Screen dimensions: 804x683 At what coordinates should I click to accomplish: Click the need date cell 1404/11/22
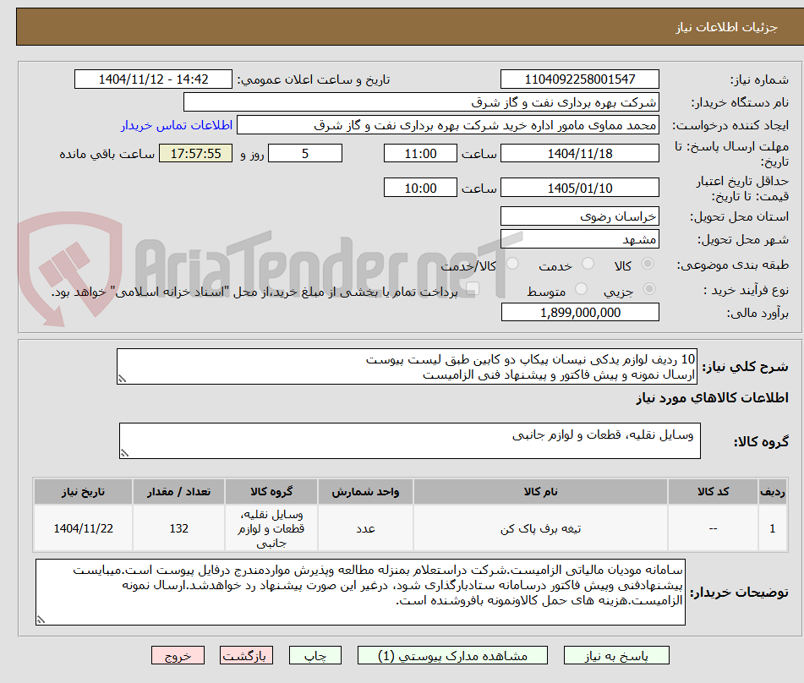(x=83, y=528)
